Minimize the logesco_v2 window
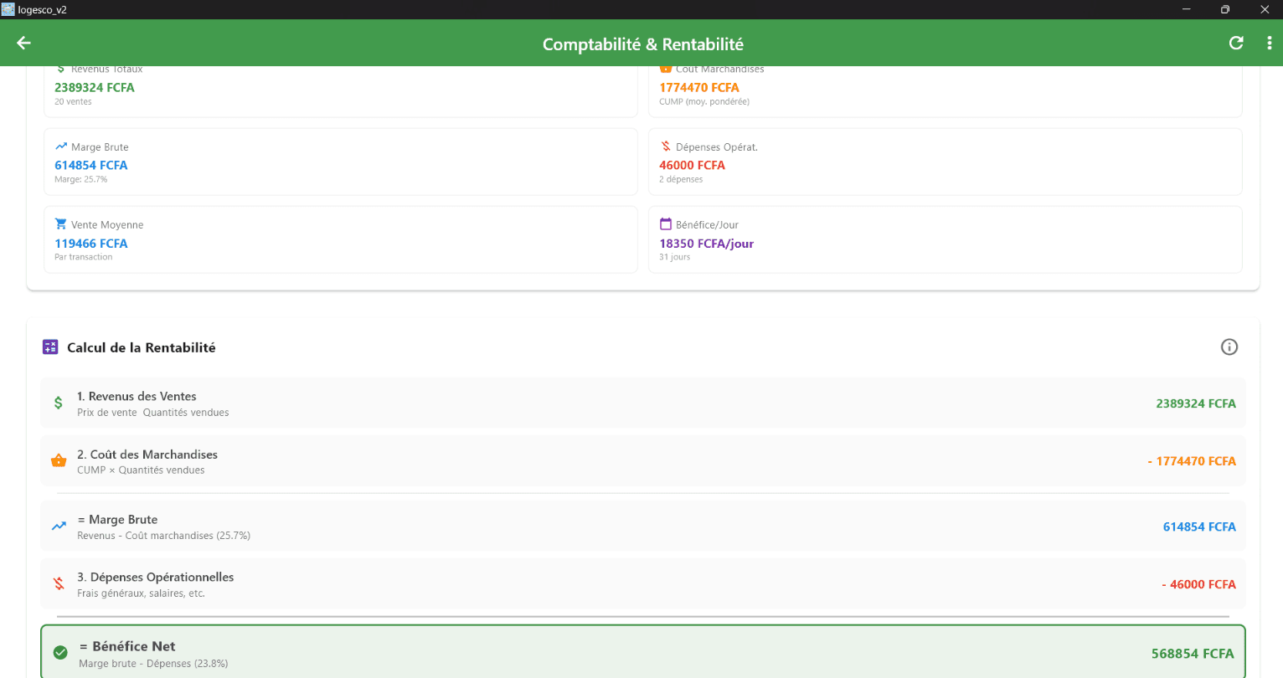The image size is (1283, 678). tap(1187, 9)
